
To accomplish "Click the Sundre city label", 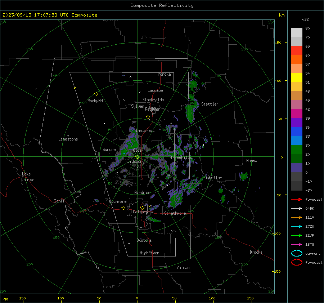I will (109, 149).
